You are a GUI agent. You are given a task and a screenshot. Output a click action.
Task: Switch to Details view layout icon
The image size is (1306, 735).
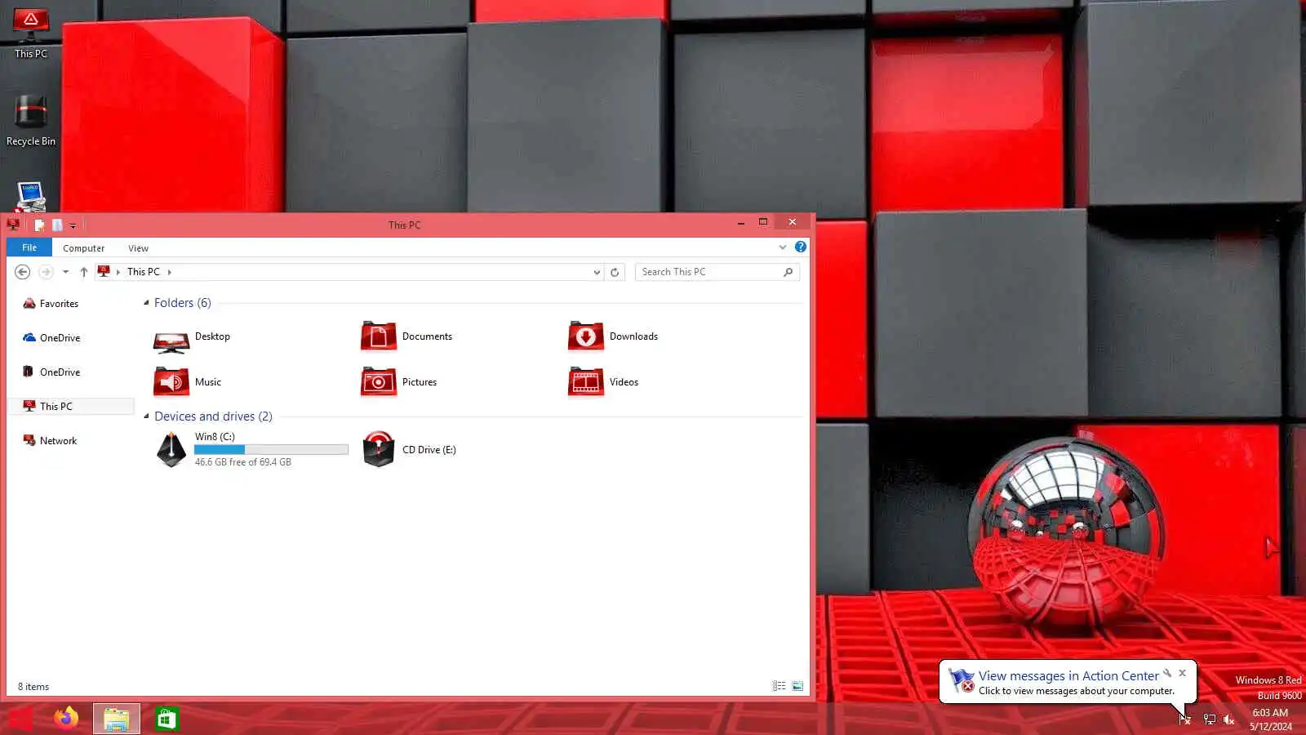(x=779, y=686)
